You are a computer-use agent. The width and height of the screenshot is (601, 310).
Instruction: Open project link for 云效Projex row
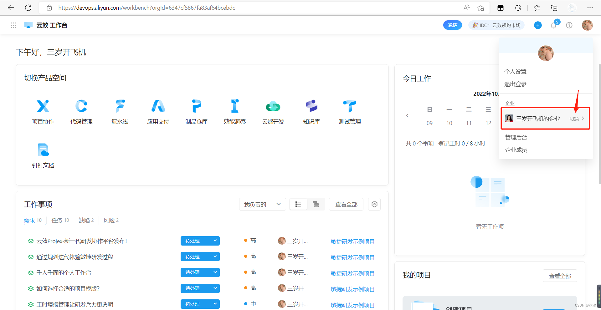[x=353, y=241]
